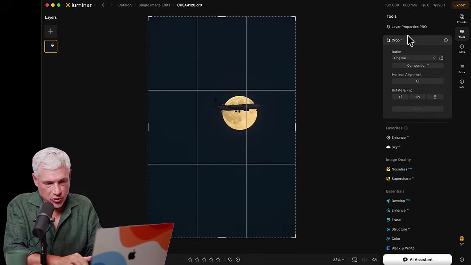Open the Sky AI tool

point(393,147)
